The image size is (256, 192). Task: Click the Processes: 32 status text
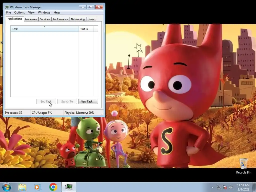[x=13, y=113]
